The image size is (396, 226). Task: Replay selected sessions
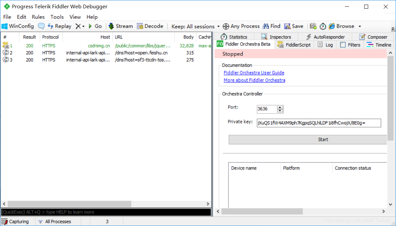(60, 26)
